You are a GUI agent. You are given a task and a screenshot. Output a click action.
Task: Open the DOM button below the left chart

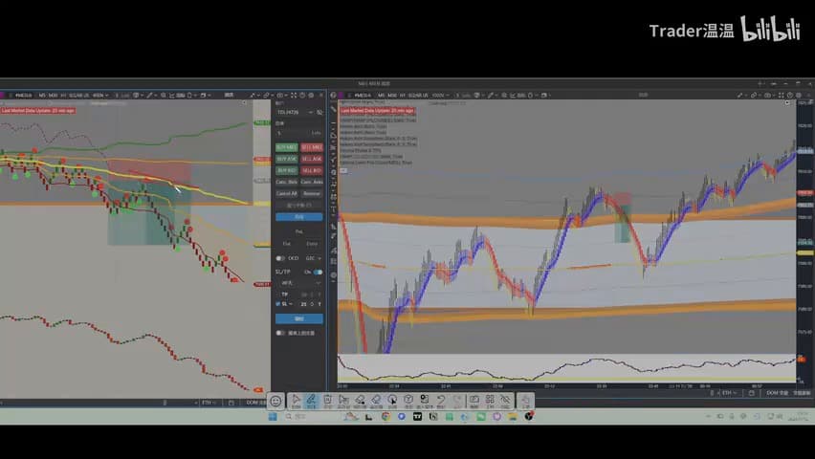(255, 403)
